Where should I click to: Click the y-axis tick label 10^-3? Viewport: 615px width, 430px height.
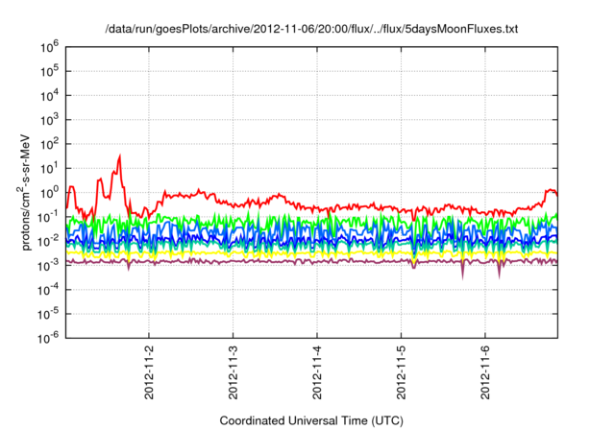point(48,266)
